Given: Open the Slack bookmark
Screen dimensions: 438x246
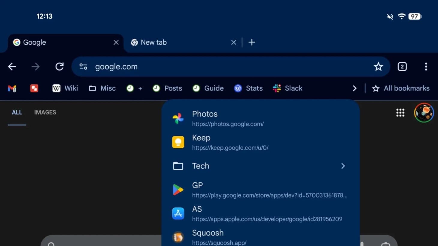Looking at the screenshot, I should 287,88.
